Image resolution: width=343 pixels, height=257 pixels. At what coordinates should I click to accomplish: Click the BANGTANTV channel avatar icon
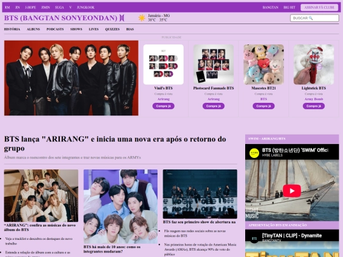coord(254,239)
